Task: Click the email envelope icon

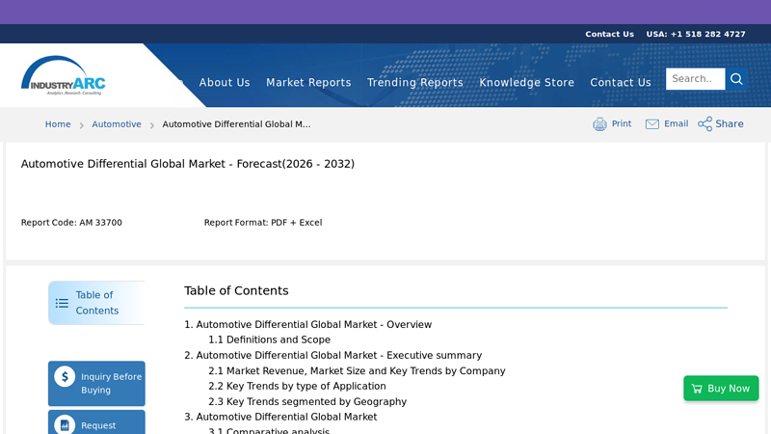Action: pyautogui.click(x=652, y=124)
